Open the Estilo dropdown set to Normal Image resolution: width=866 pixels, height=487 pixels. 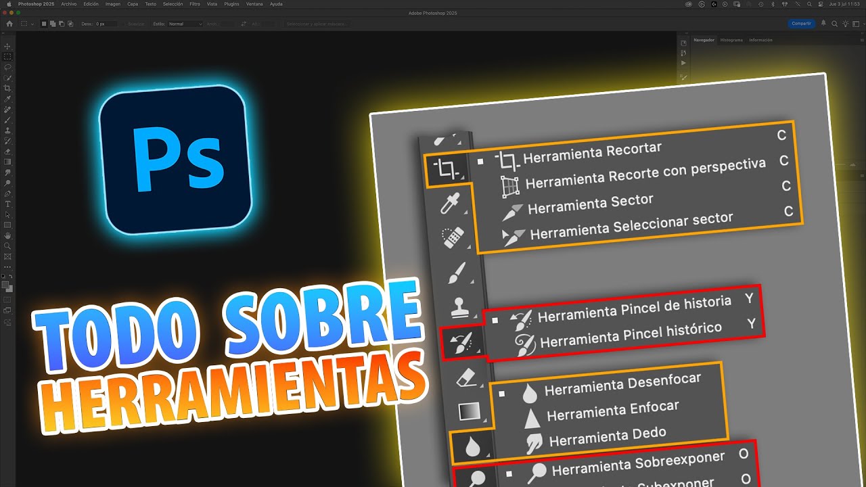point(185,24)
